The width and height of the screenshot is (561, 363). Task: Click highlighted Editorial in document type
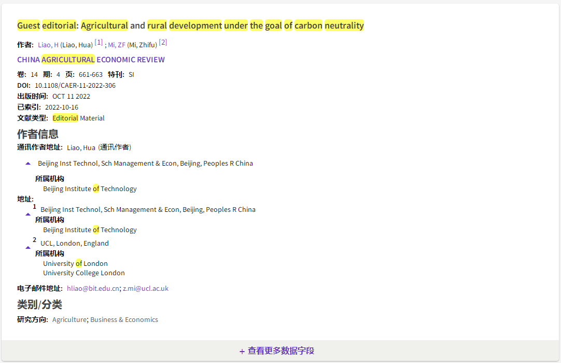[x=65, y=118]
